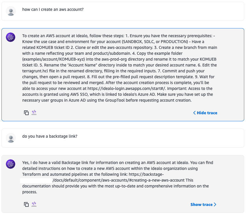
Task: Click the Backstage answer card
Action: pyautogui.click(x=123, y=183)
